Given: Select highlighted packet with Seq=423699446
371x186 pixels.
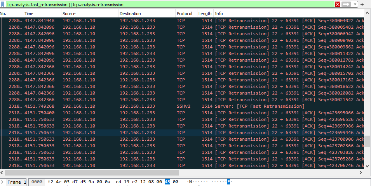Looking at the screenshot, I should point(182,133).
